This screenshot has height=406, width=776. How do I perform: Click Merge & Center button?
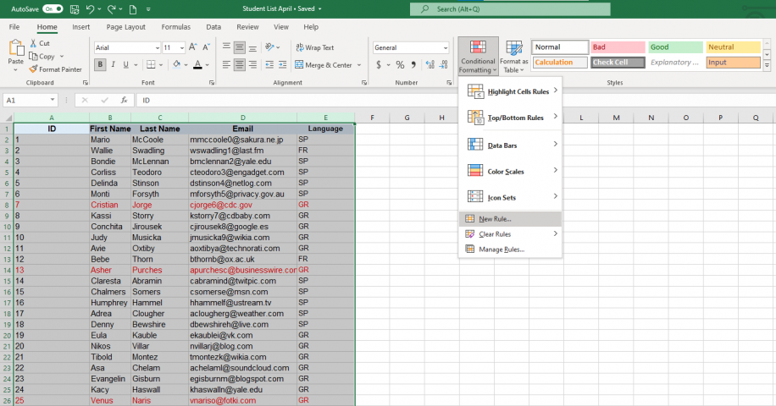(x=324, y=64)
